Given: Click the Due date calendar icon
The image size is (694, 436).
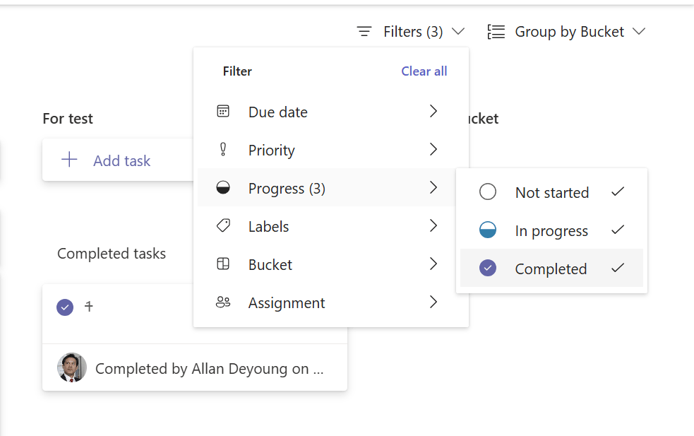Looking at the screenshot, I should (x=223, y=112).
